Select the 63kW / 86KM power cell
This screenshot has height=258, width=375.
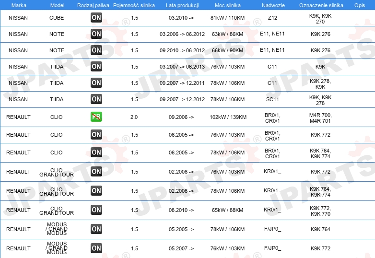(x=227, y=34)
